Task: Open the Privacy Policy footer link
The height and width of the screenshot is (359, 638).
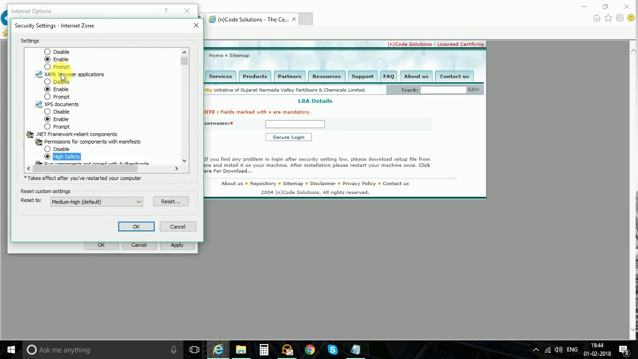Action: click(359, 183)
